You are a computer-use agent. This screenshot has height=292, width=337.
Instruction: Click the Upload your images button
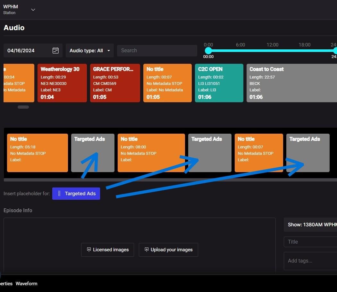[168, 250]
